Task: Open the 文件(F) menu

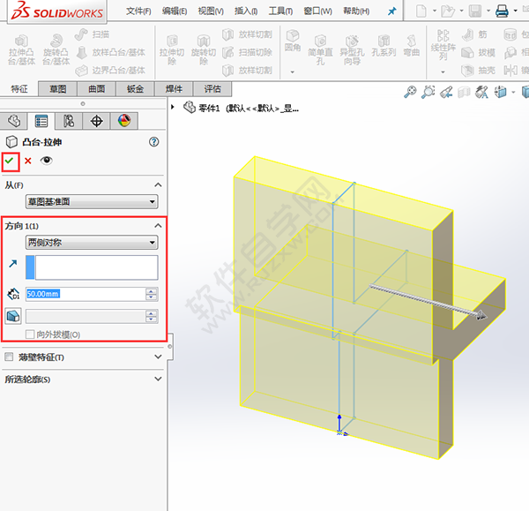Action: pos(138,11)
